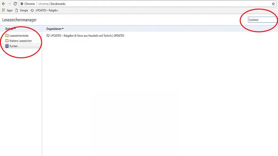Click the folder icon beside Lesezeichenleiste
The height and width of the screenshot is (156, 278).
7,35
